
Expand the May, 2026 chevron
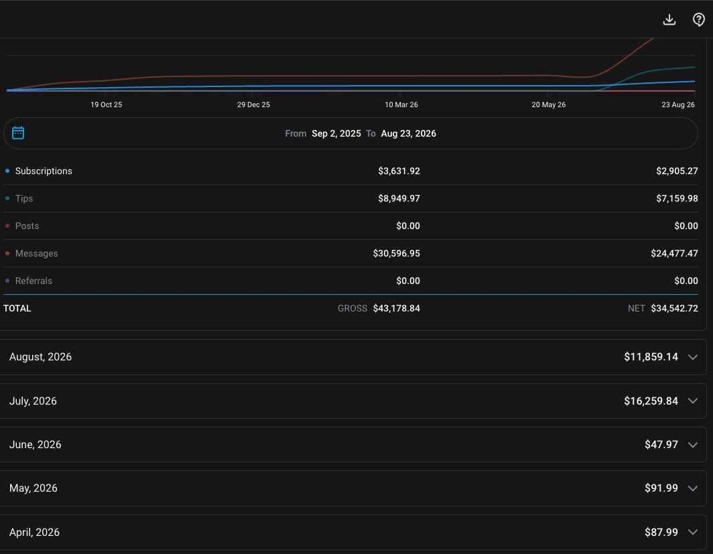(692, 488)
